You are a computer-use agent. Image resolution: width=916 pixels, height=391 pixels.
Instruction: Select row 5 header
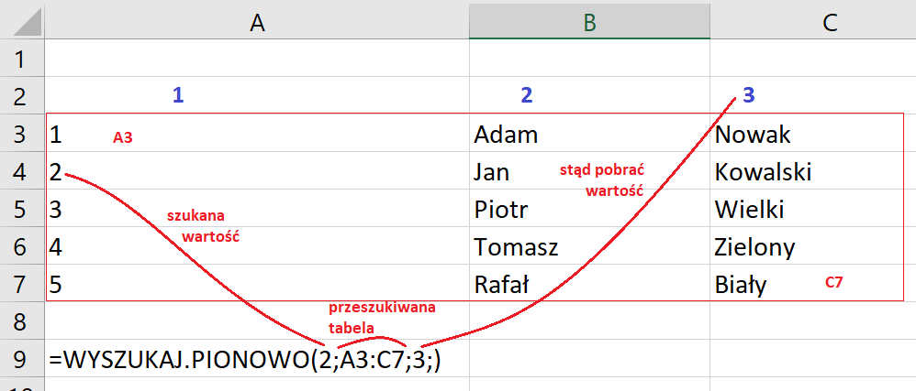(22, 210)
